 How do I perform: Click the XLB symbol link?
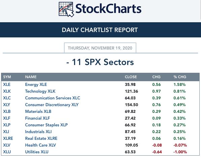[7, 112]
